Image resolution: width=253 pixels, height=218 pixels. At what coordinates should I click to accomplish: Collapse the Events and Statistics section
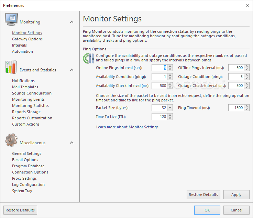click(x=71, y=70)
